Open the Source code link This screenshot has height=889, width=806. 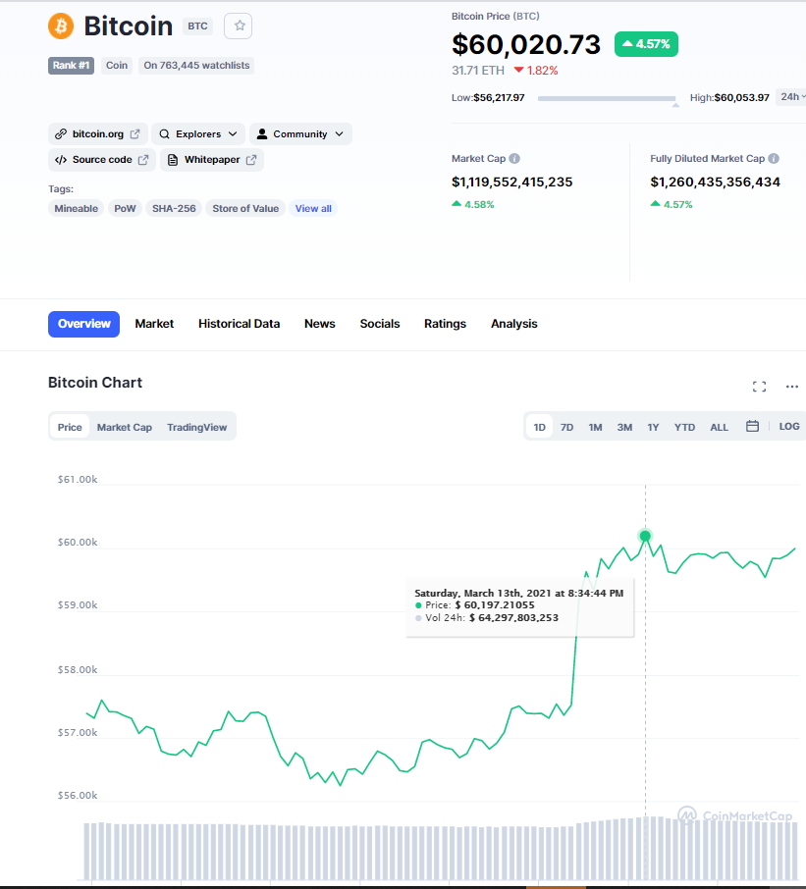click(x=101, y=160)
